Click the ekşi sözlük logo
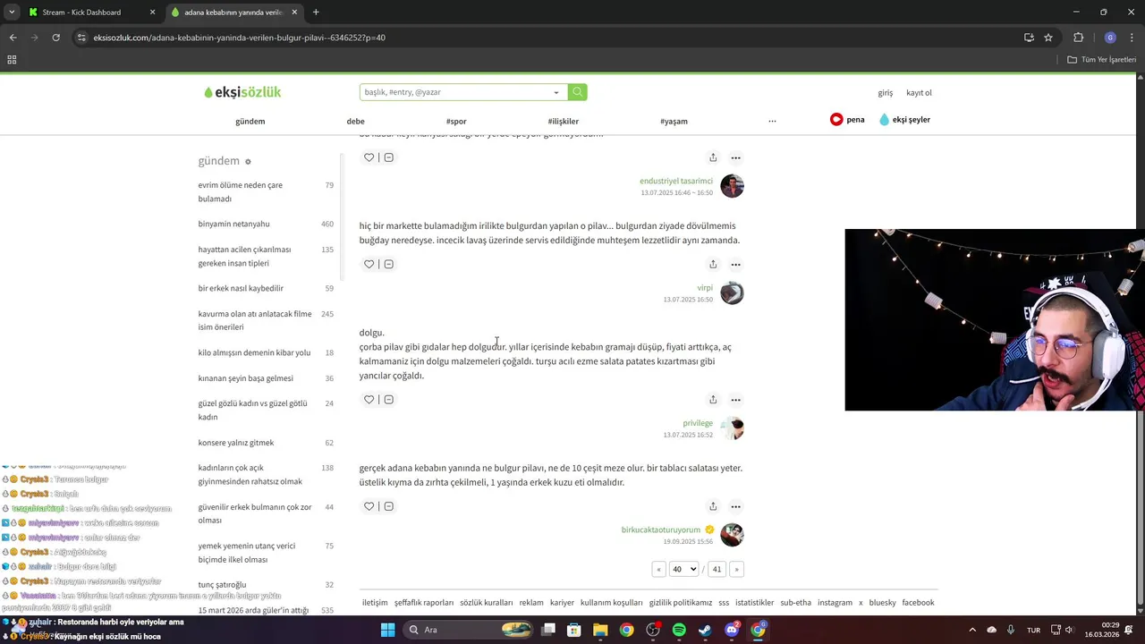Screen dimensions: 1145x644 coord(242,92)
